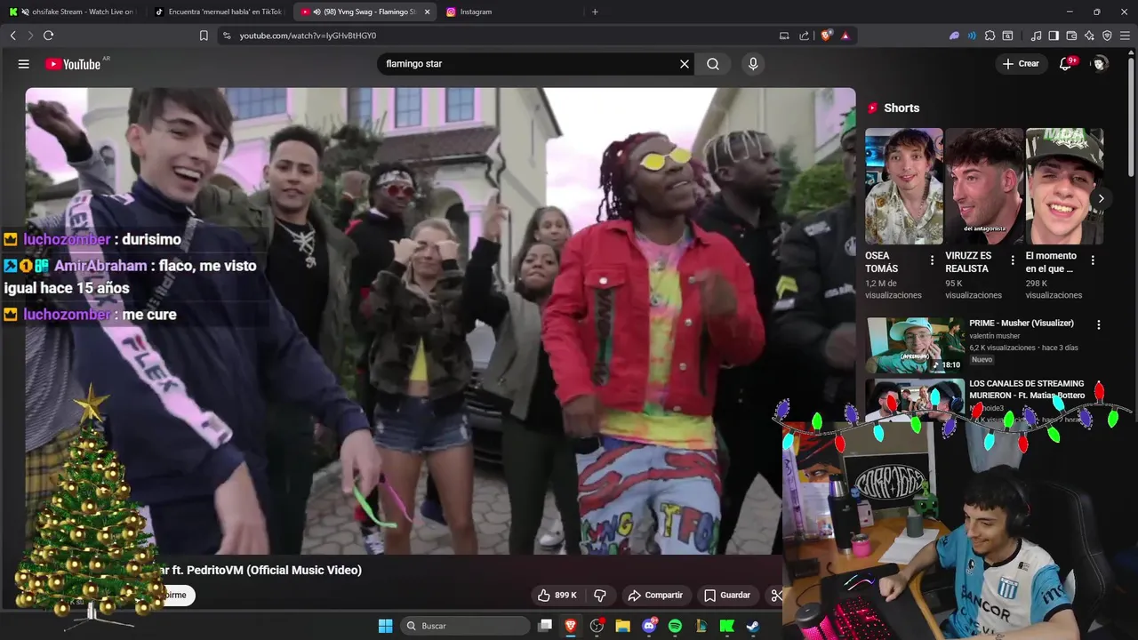Screen dimensions: 1138x640
Task: Open site settings icon next to the URL
Action: point(227,36)
